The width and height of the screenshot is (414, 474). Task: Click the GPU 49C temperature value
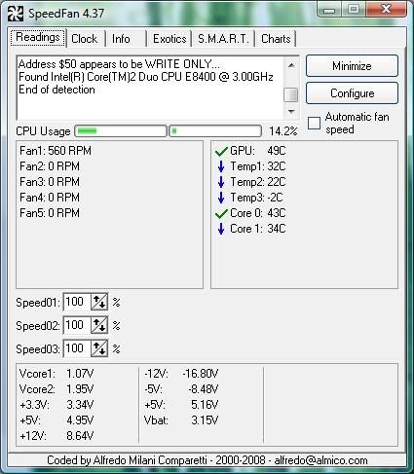pyautogui.click(x=277, y=151)
